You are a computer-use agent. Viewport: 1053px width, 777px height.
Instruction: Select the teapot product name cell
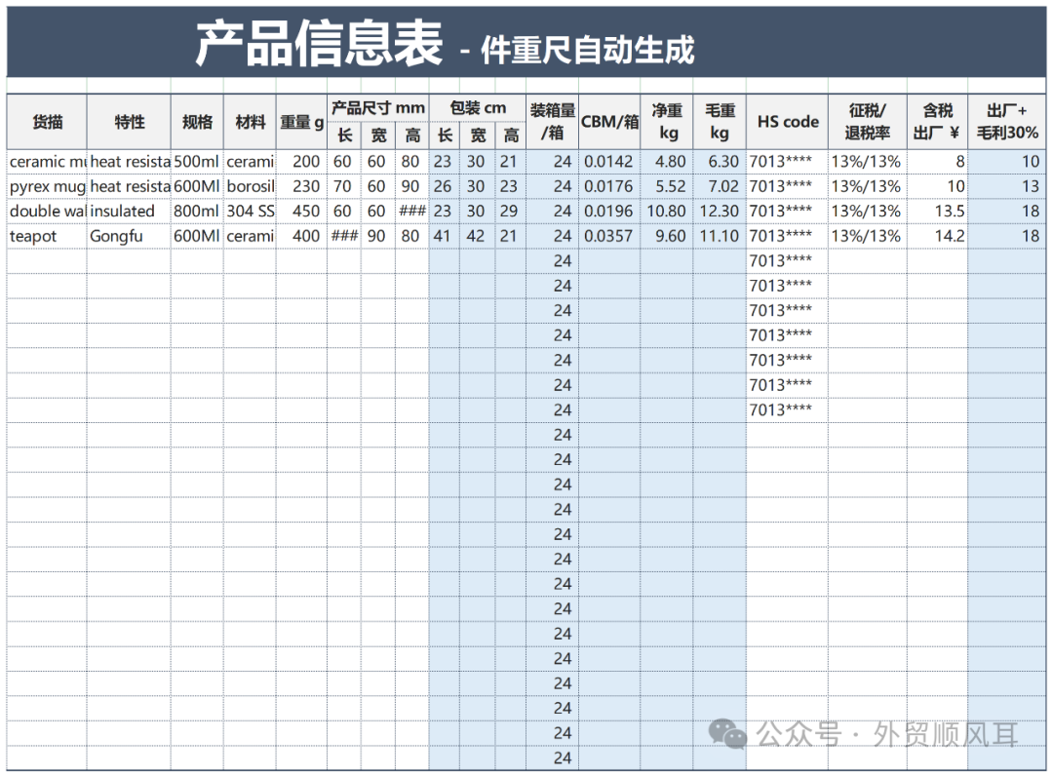pos(47,236)
